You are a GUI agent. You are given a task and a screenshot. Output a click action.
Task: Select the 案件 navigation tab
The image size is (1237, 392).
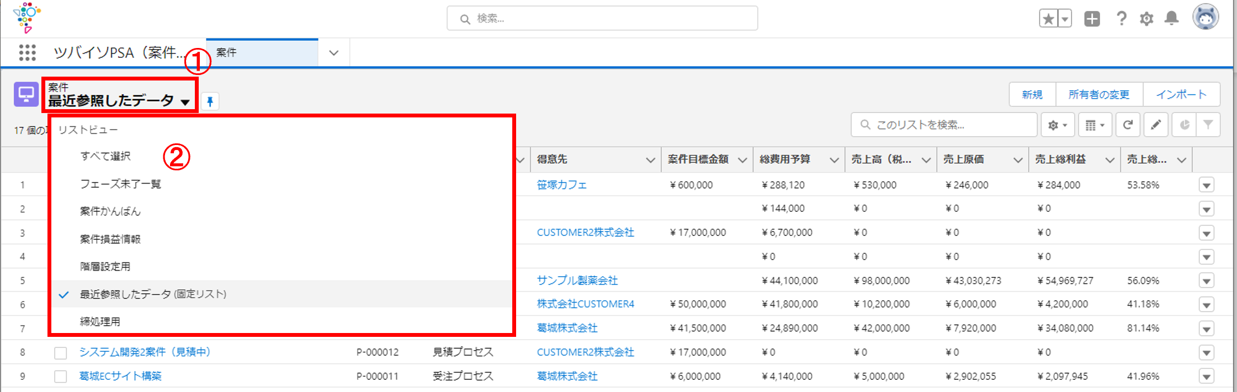point(262,53)
